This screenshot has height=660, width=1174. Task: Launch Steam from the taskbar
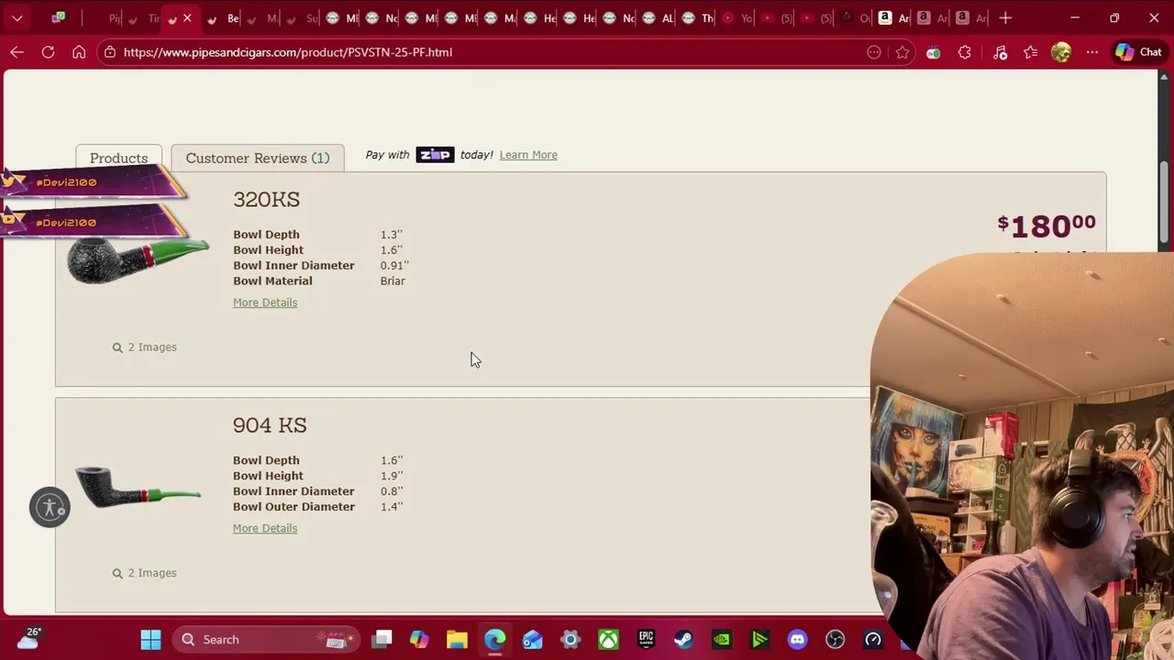coord(683,639)
